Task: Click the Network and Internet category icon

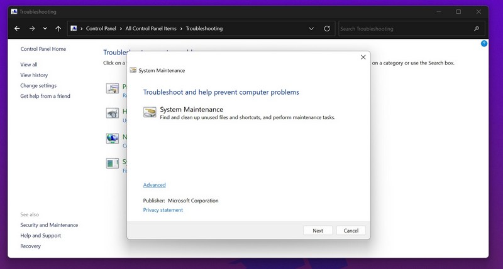Action: pos(112,139)
